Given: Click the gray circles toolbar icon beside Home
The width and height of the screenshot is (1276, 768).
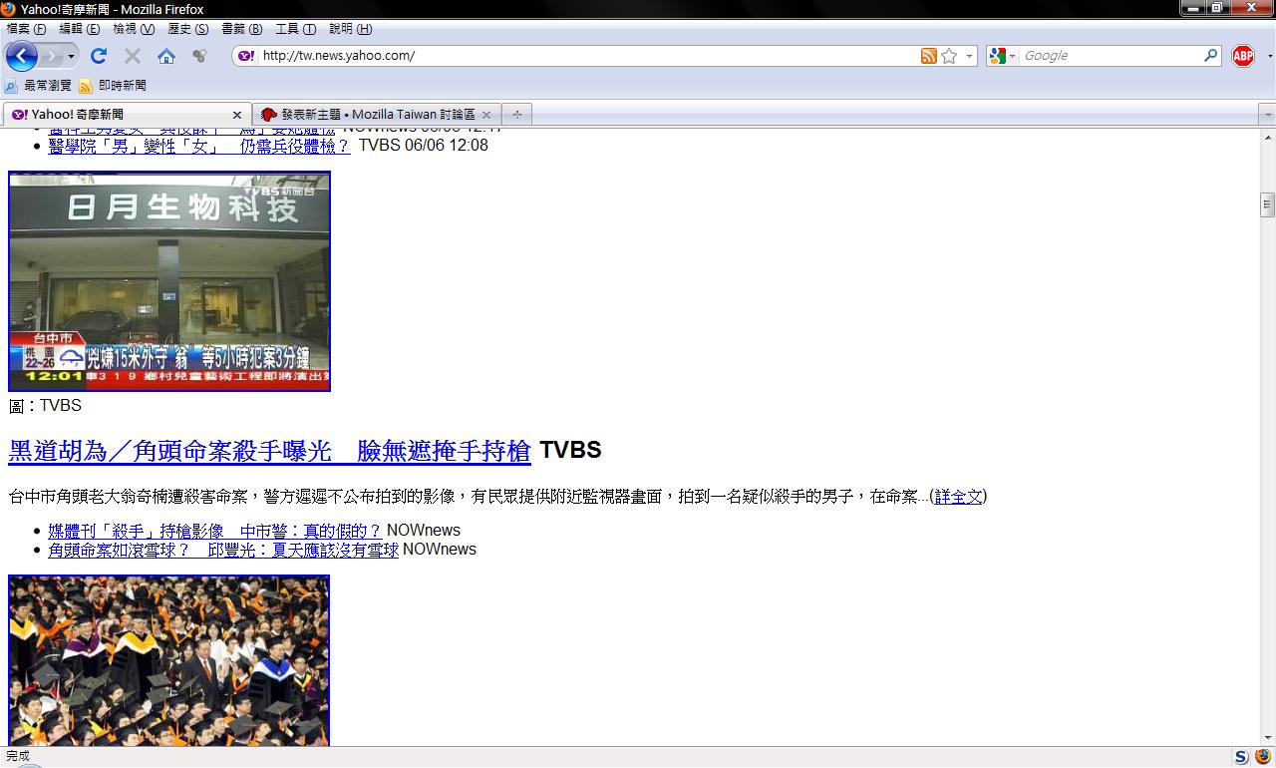Looking at the screenshot, I should point(199,56).
